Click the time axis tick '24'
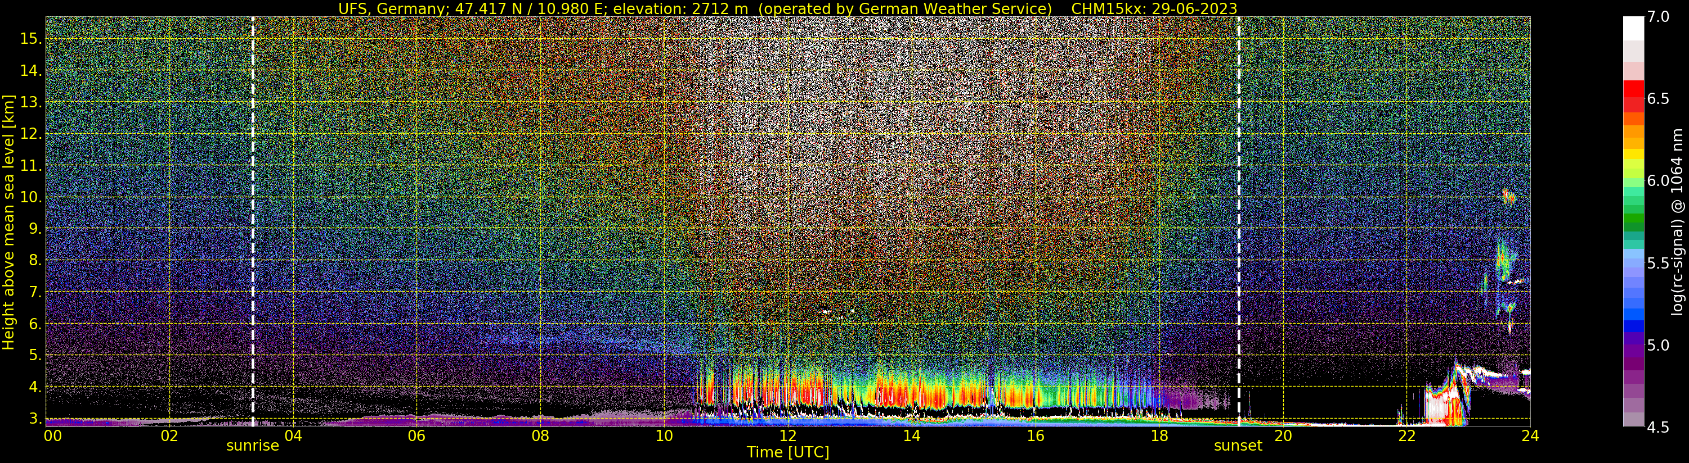 coord(1530,435)
